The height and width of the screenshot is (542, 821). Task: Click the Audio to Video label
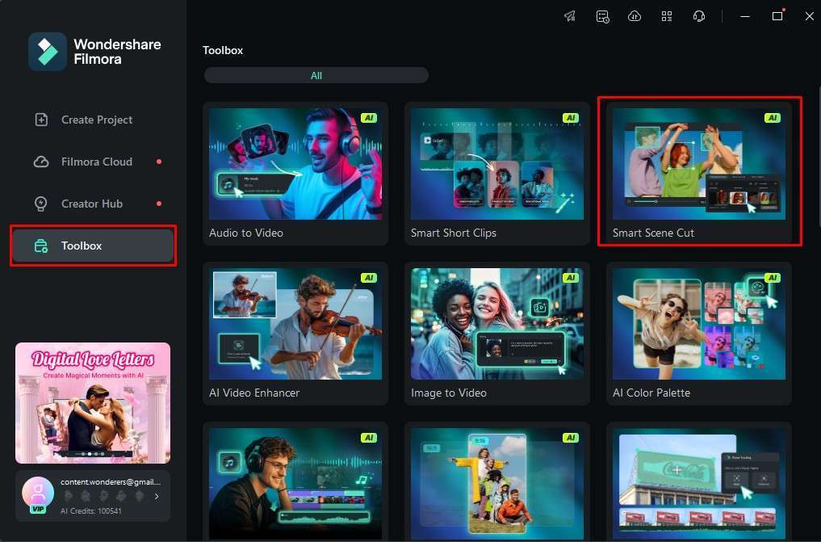click(x=246, y=233)
